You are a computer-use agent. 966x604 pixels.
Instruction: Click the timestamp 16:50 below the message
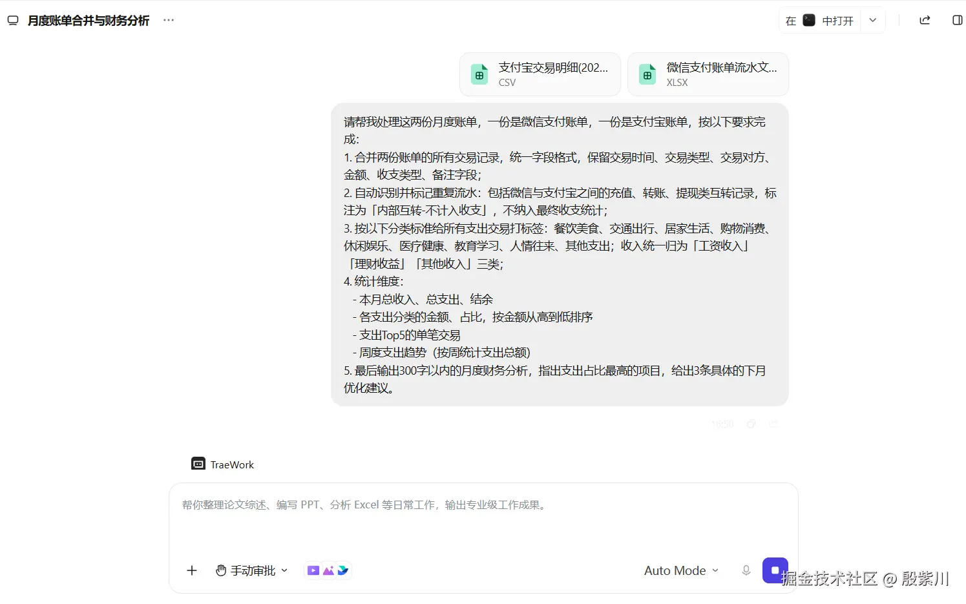point(722,424)
